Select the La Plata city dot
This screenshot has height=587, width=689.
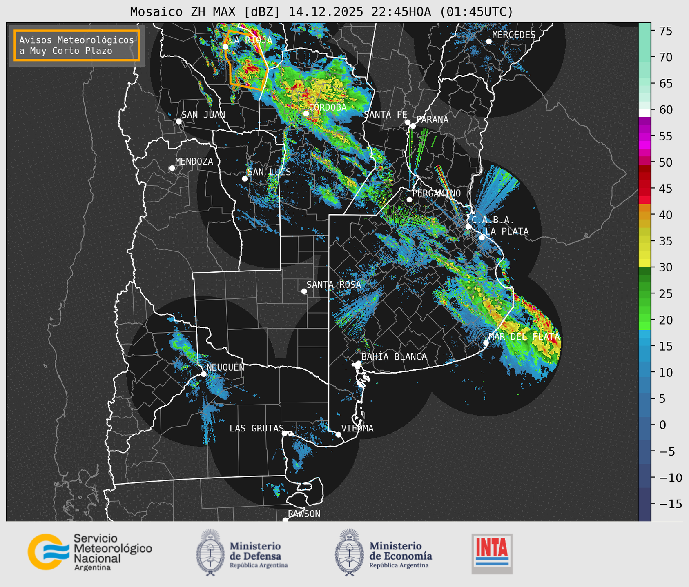click(482, 238)
